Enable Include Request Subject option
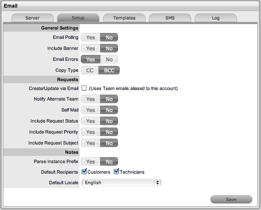 [x=91, y=143]
